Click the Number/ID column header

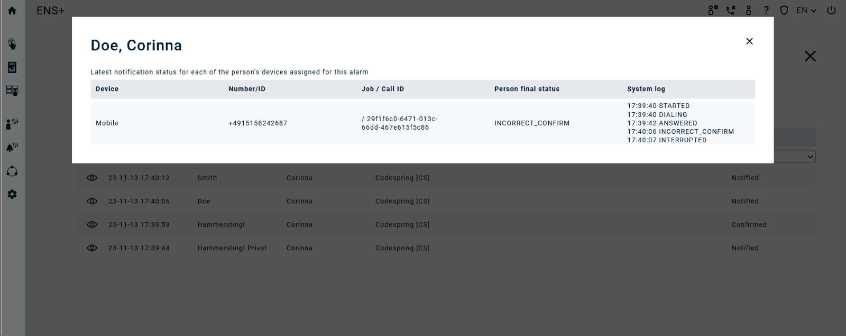point(247,89)
